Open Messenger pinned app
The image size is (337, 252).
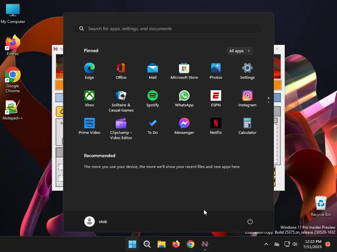[x=184, y=126]
